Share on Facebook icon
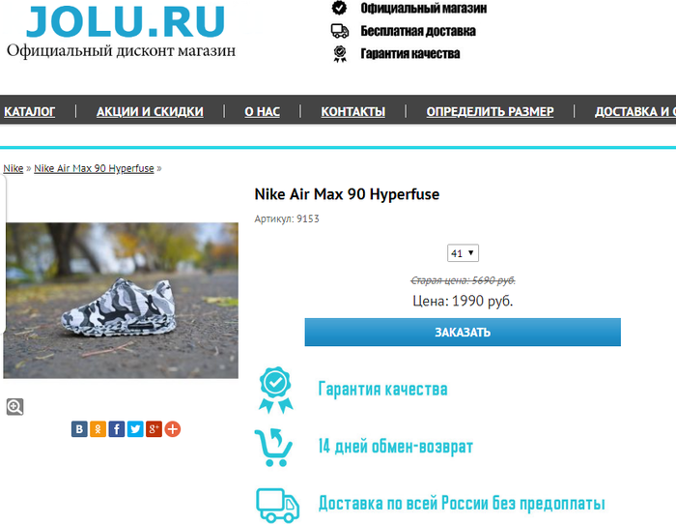 tap(117, 429)
